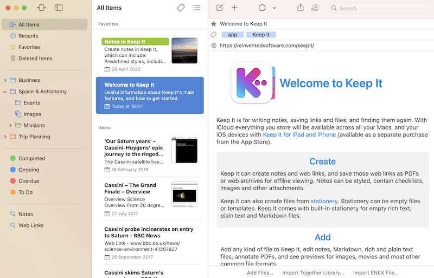
Task: Open the tag filter icon above list
Action: pos(181,8)
